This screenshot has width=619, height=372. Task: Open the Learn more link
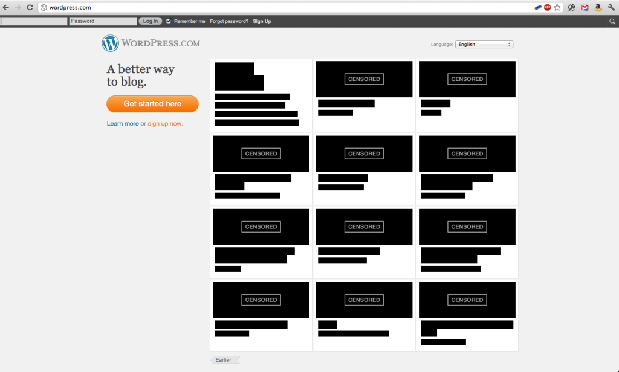(x=123, y=123)
